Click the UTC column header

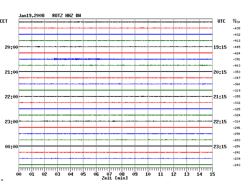coord(221,21)
